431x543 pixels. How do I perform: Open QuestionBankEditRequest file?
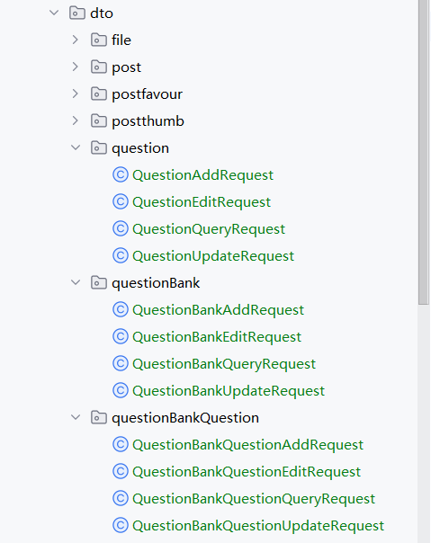coord(217,337)
